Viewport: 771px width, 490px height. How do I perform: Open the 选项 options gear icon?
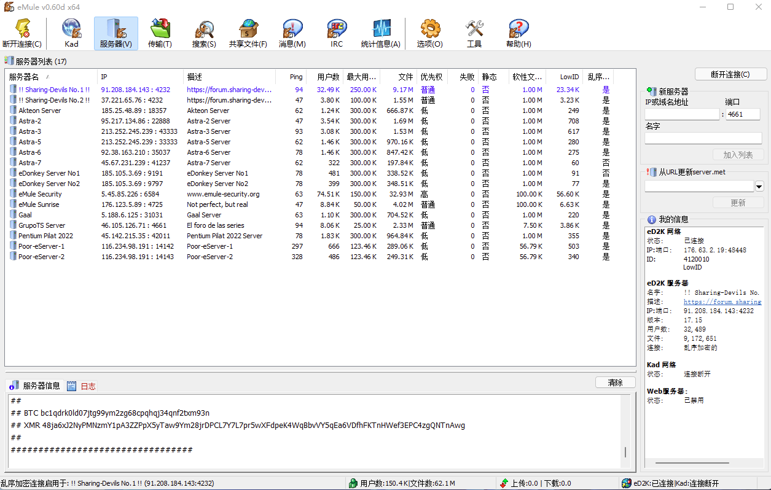point(430,33)
